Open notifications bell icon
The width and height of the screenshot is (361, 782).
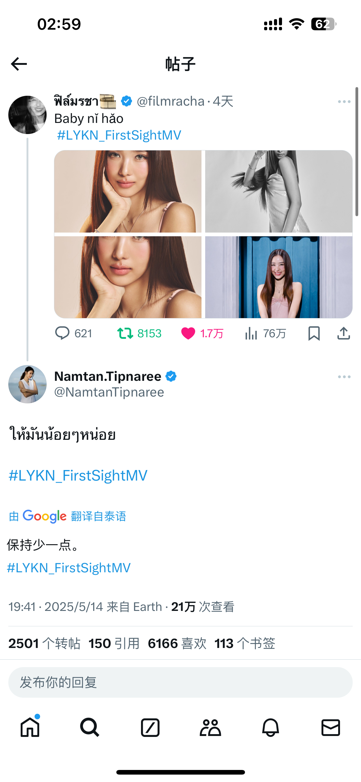pos(271,728)
